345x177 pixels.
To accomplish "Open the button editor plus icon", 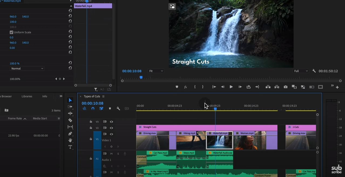I will 337,87.
